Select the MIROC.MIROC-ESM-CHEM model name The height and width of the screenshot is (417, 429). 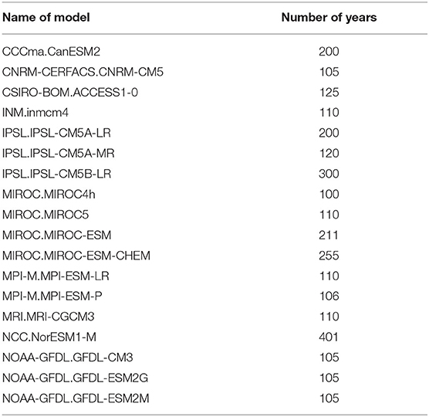(x=76, y=256)
